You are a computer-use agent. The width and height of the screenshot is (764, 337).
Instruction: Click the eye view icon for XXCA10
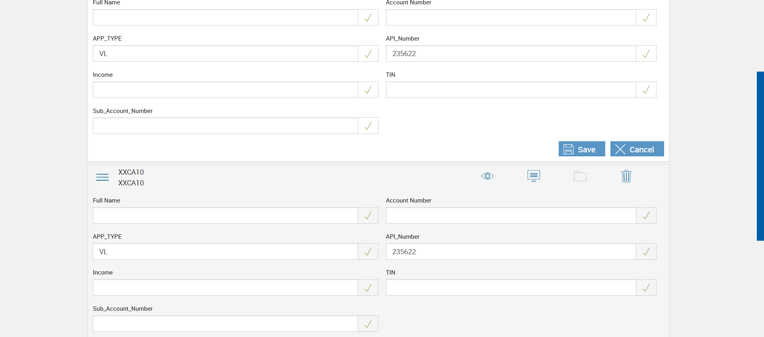(487, 176)
